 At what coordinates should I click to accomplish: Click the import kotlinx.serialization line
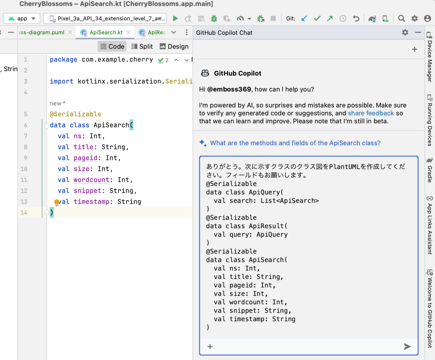tap(121, 81)
